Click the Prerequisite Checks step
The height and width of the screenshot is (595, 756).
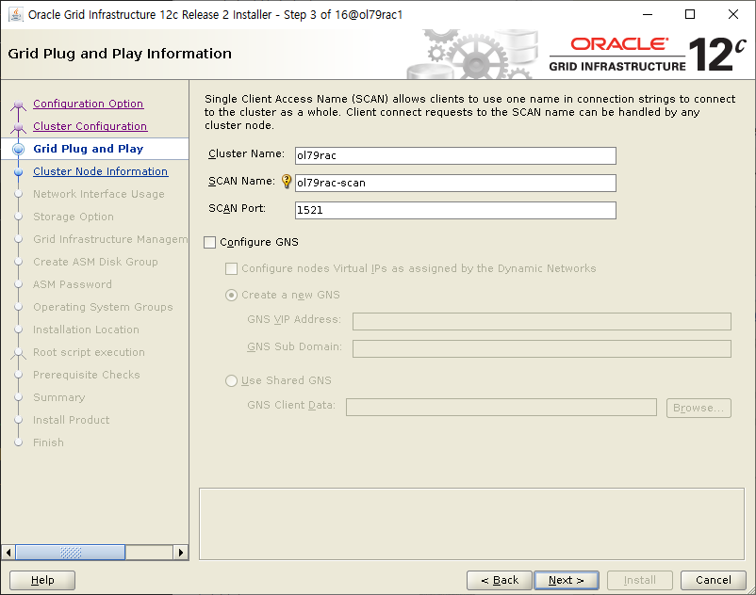click(x=87, y=375)
